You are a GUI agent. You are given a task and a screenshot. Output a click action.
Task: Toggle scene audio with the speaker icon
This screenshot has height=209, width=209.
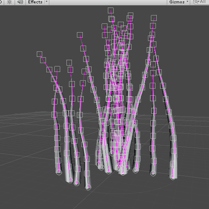coord(20,2)
